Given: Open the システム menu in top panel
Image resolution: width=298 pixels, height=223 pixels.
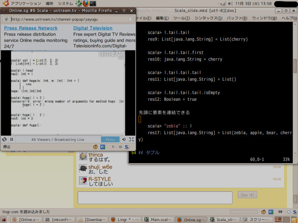Looking at the screenshot, I should pos(66,3).
